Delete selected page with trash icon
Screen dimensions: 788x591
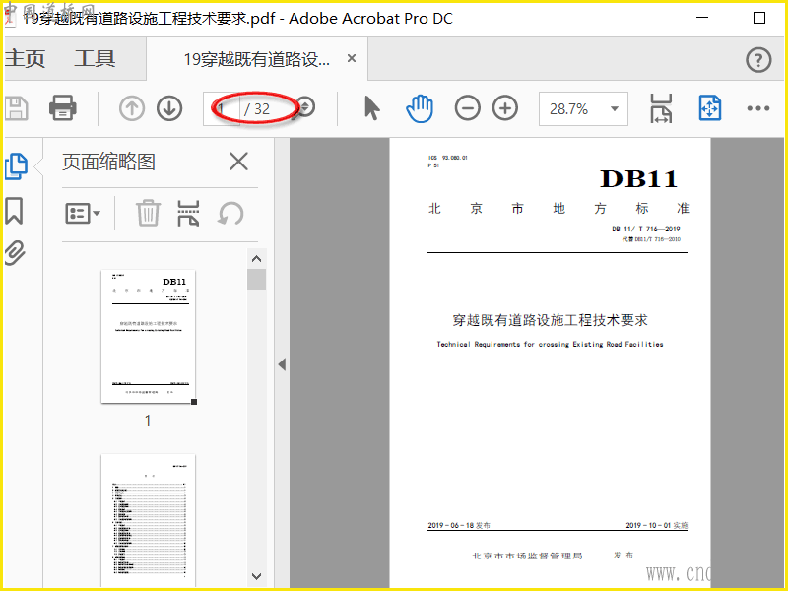pyautogui.click(x=149, y=213)
